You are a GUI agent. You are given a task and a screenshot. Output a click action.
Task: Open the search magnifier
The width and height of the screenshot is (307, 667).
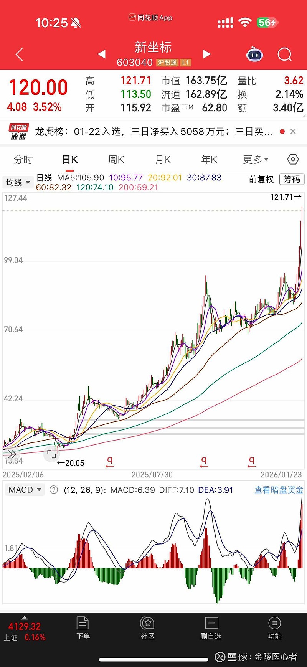(285, 54)
